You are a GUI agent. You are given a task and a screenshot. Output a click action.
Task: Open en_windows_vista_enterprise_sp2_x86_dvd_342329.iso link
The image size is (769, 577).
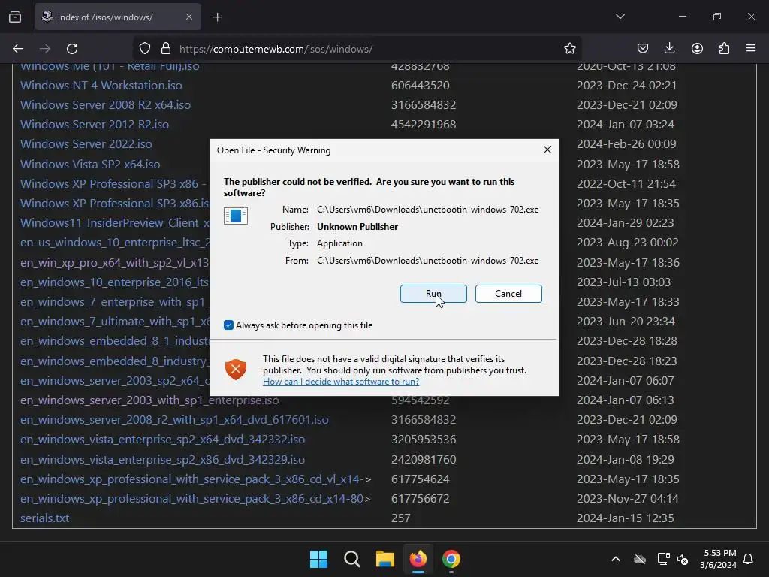(162, 459)
